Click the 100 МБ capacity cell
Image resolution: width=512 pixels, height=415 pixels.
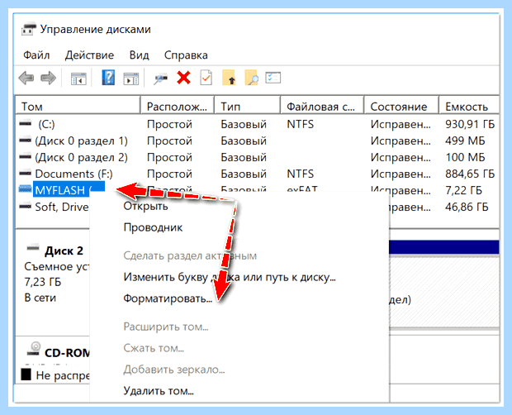[465, 157]
